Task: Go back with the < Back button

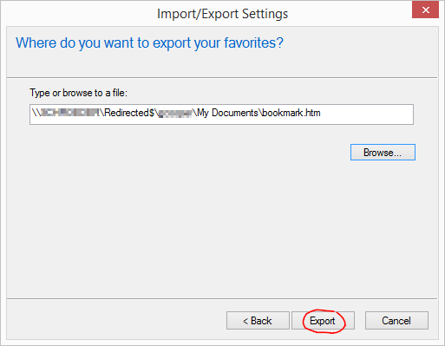Action: pyautogui.click(x=258, y=320)
